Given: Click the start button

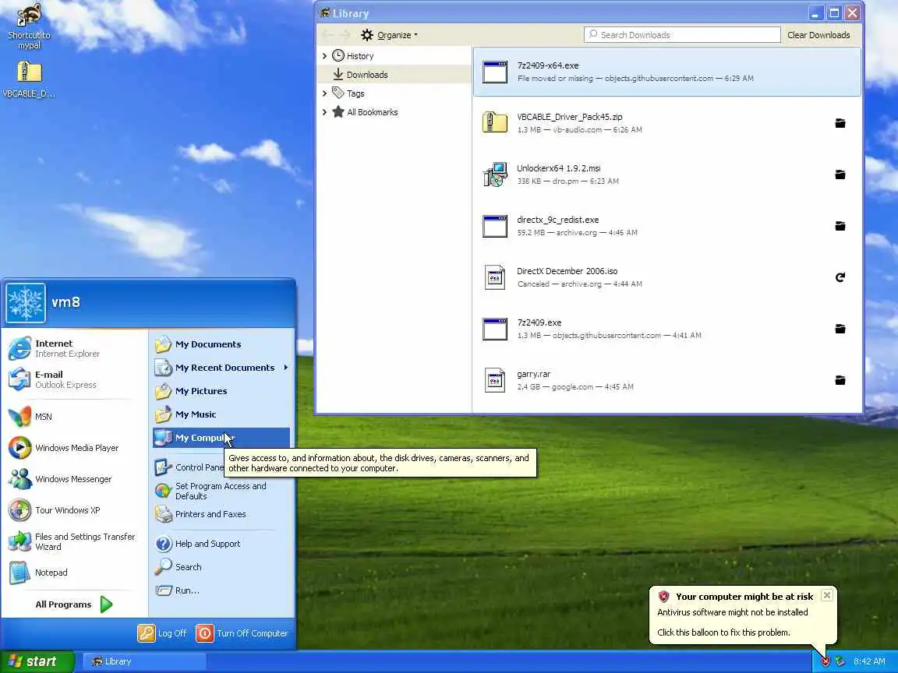Looking at the screenshot, I should coord(37,661).
